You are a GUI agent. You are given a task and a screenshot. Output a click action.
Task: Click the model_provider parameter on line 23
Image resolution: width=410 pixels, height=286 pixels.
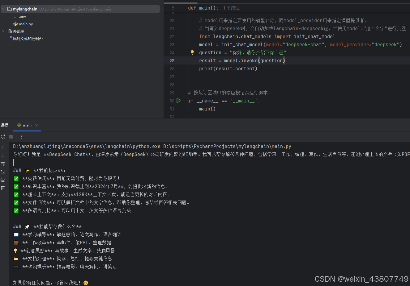[349, 45]
